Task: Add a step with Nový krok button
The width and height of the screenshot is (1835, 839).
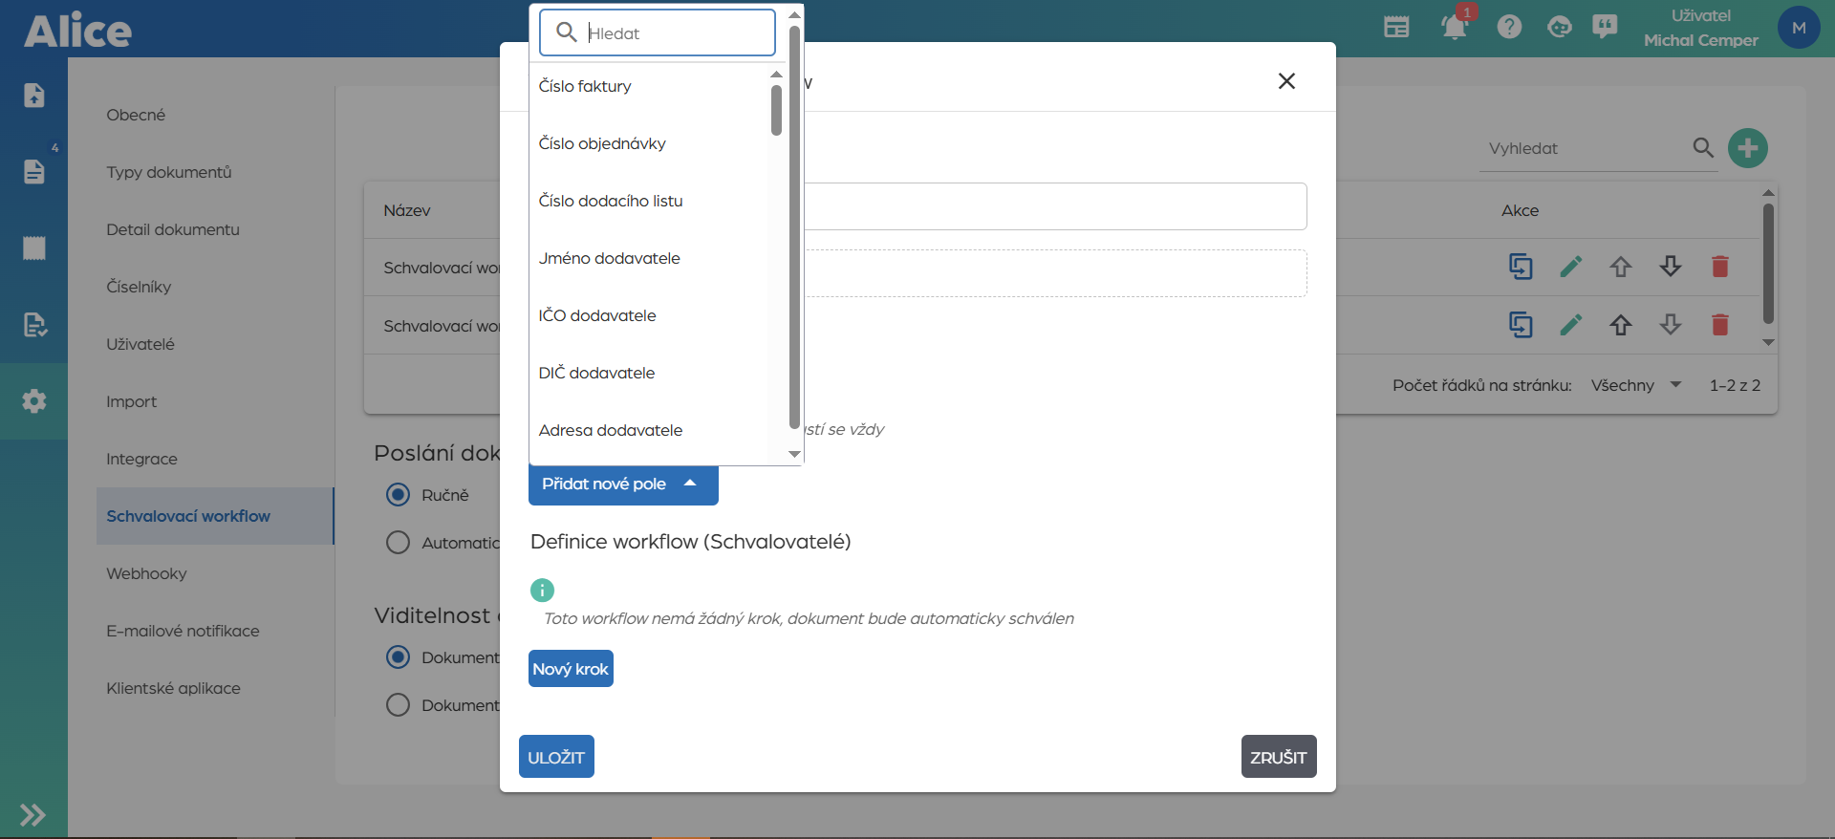Action: point(571,669)
